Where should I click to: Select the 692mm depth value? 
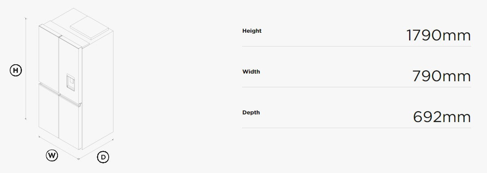pos(442,117)
